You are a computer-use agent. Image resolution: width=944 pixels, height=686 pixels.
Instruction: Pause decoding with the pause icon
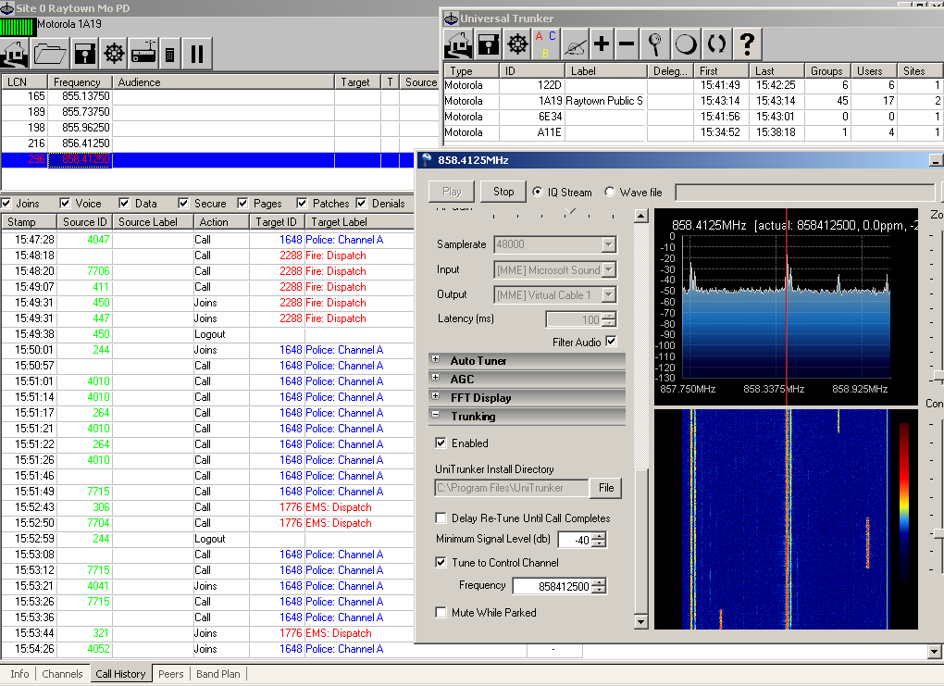(197, 54)
